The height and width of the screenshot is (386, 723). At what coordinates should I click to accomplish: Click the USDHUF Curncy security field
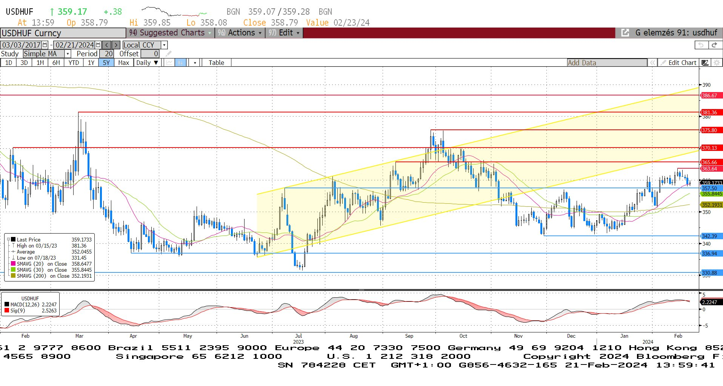(63, 33)
